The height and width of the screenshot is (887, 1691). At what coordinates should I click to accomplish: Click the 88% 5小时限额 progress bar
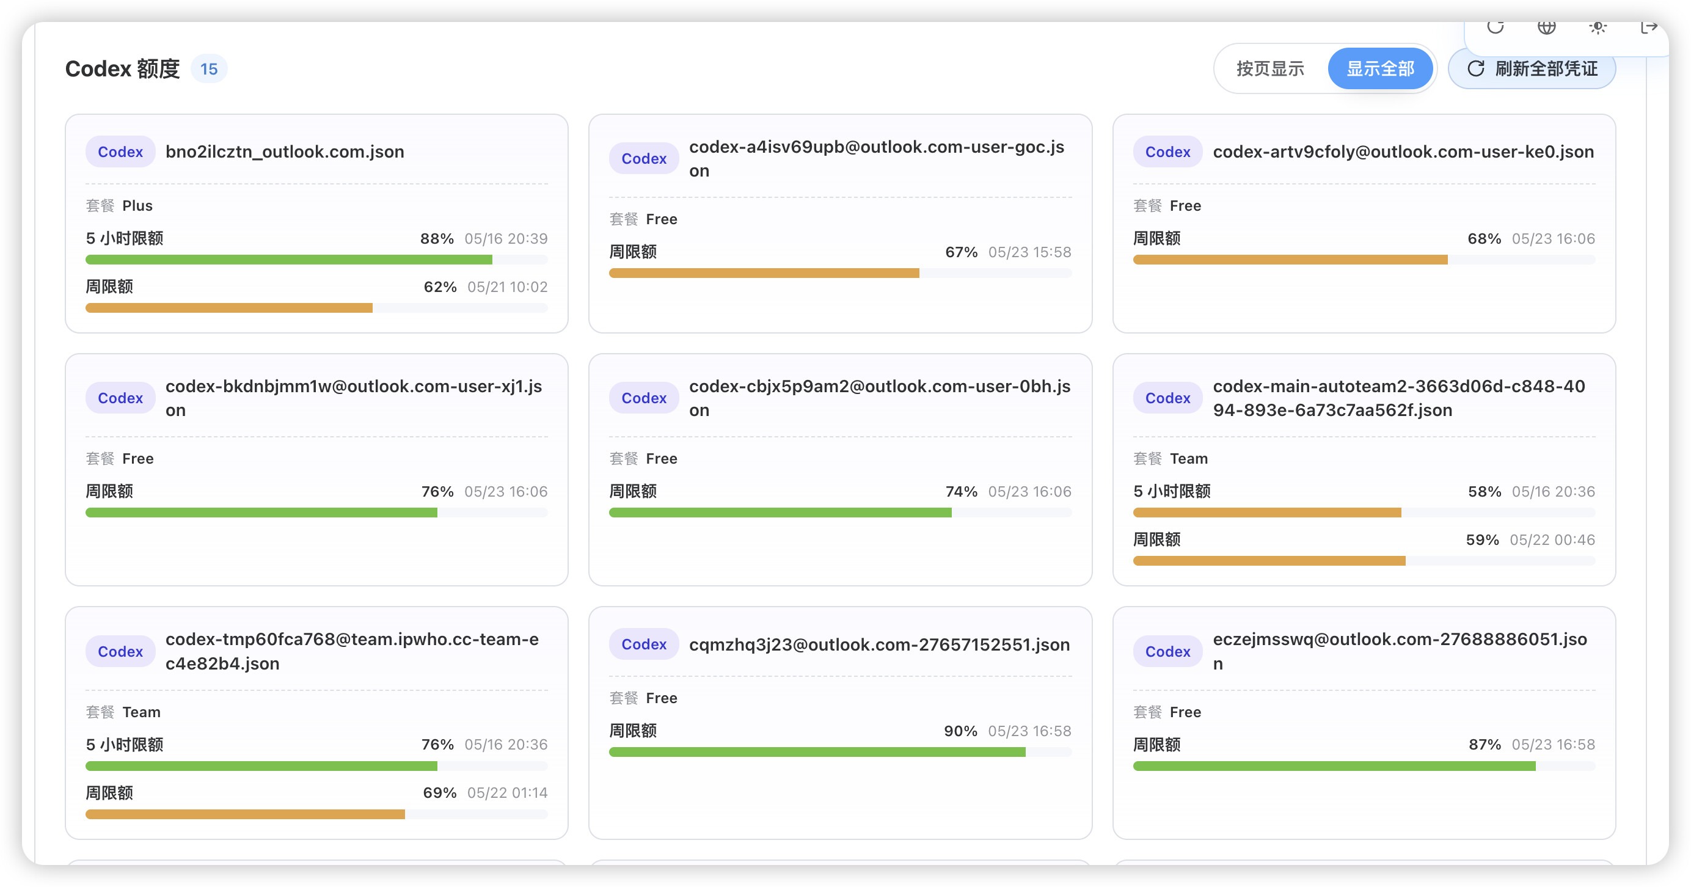[x=316, y=260]
